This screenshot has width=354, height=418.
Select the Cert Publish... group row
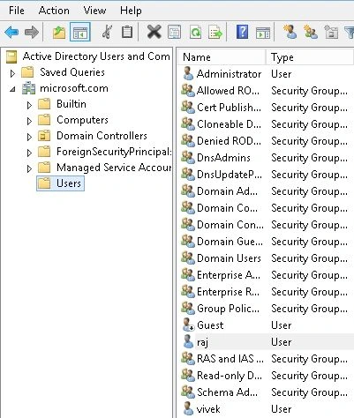click(267, 107)
